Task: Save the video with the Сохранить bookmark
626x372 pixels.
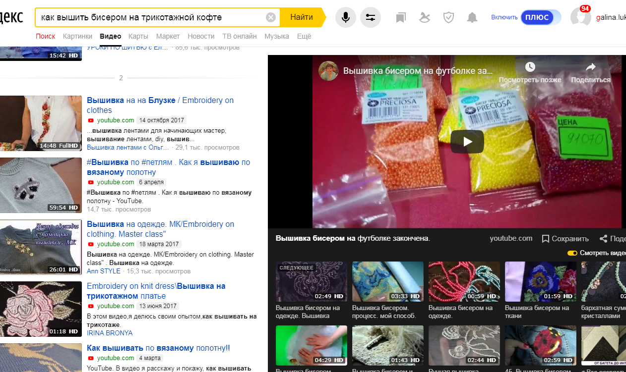Action: (x=565, y=239)
